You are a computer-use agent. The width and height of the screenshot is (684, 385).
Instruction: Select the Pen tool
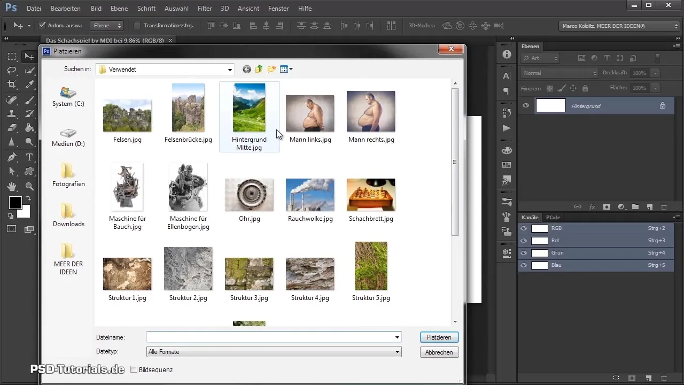11,157
